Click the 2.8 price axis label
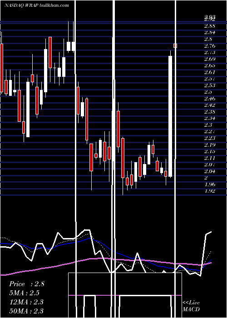The height and width of the screenshot is (318, 227). (x=208, y=39)
